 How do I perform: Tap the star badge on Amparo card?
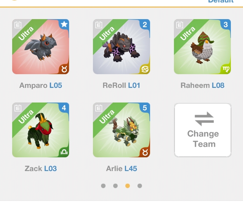click(64, 24)
